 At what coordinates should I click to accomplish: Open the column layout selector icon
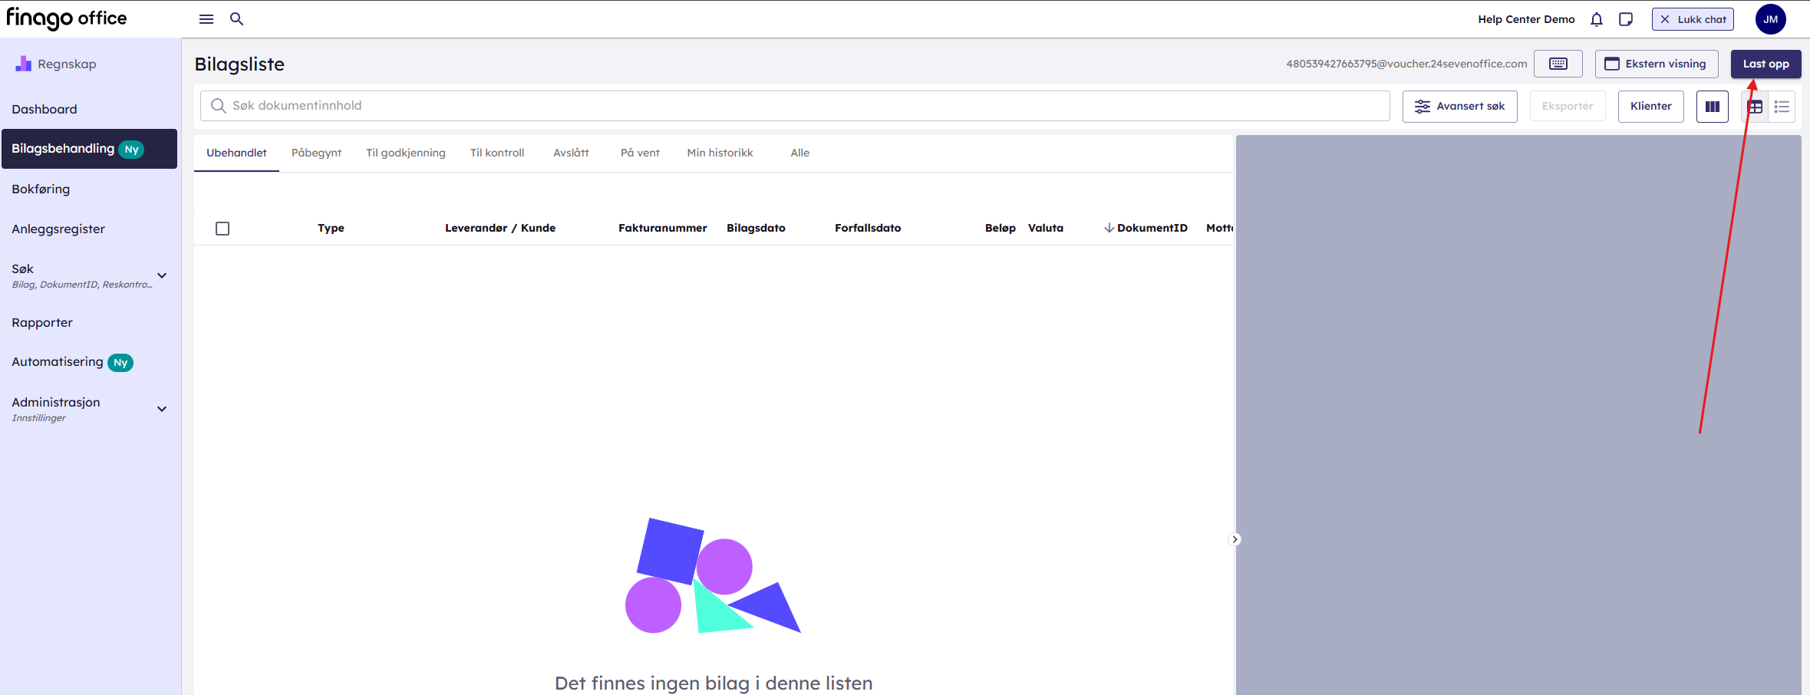coord(1712,107)
